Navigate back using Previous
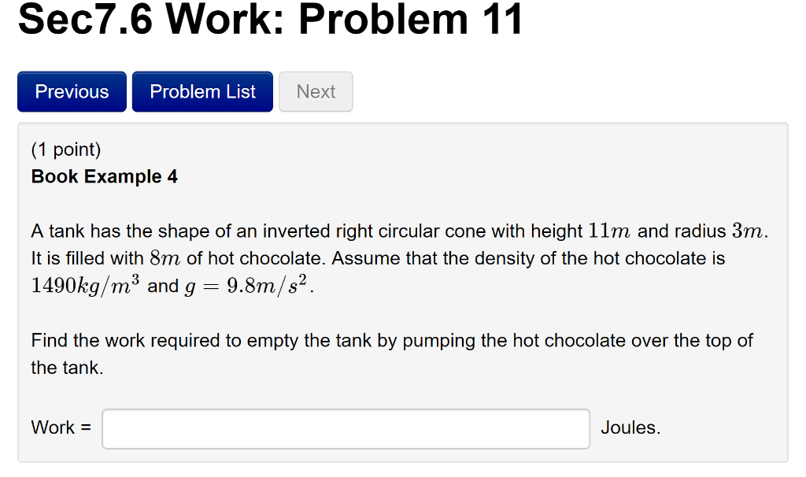Viewport: 806px width, 477px height. (71, 91)
